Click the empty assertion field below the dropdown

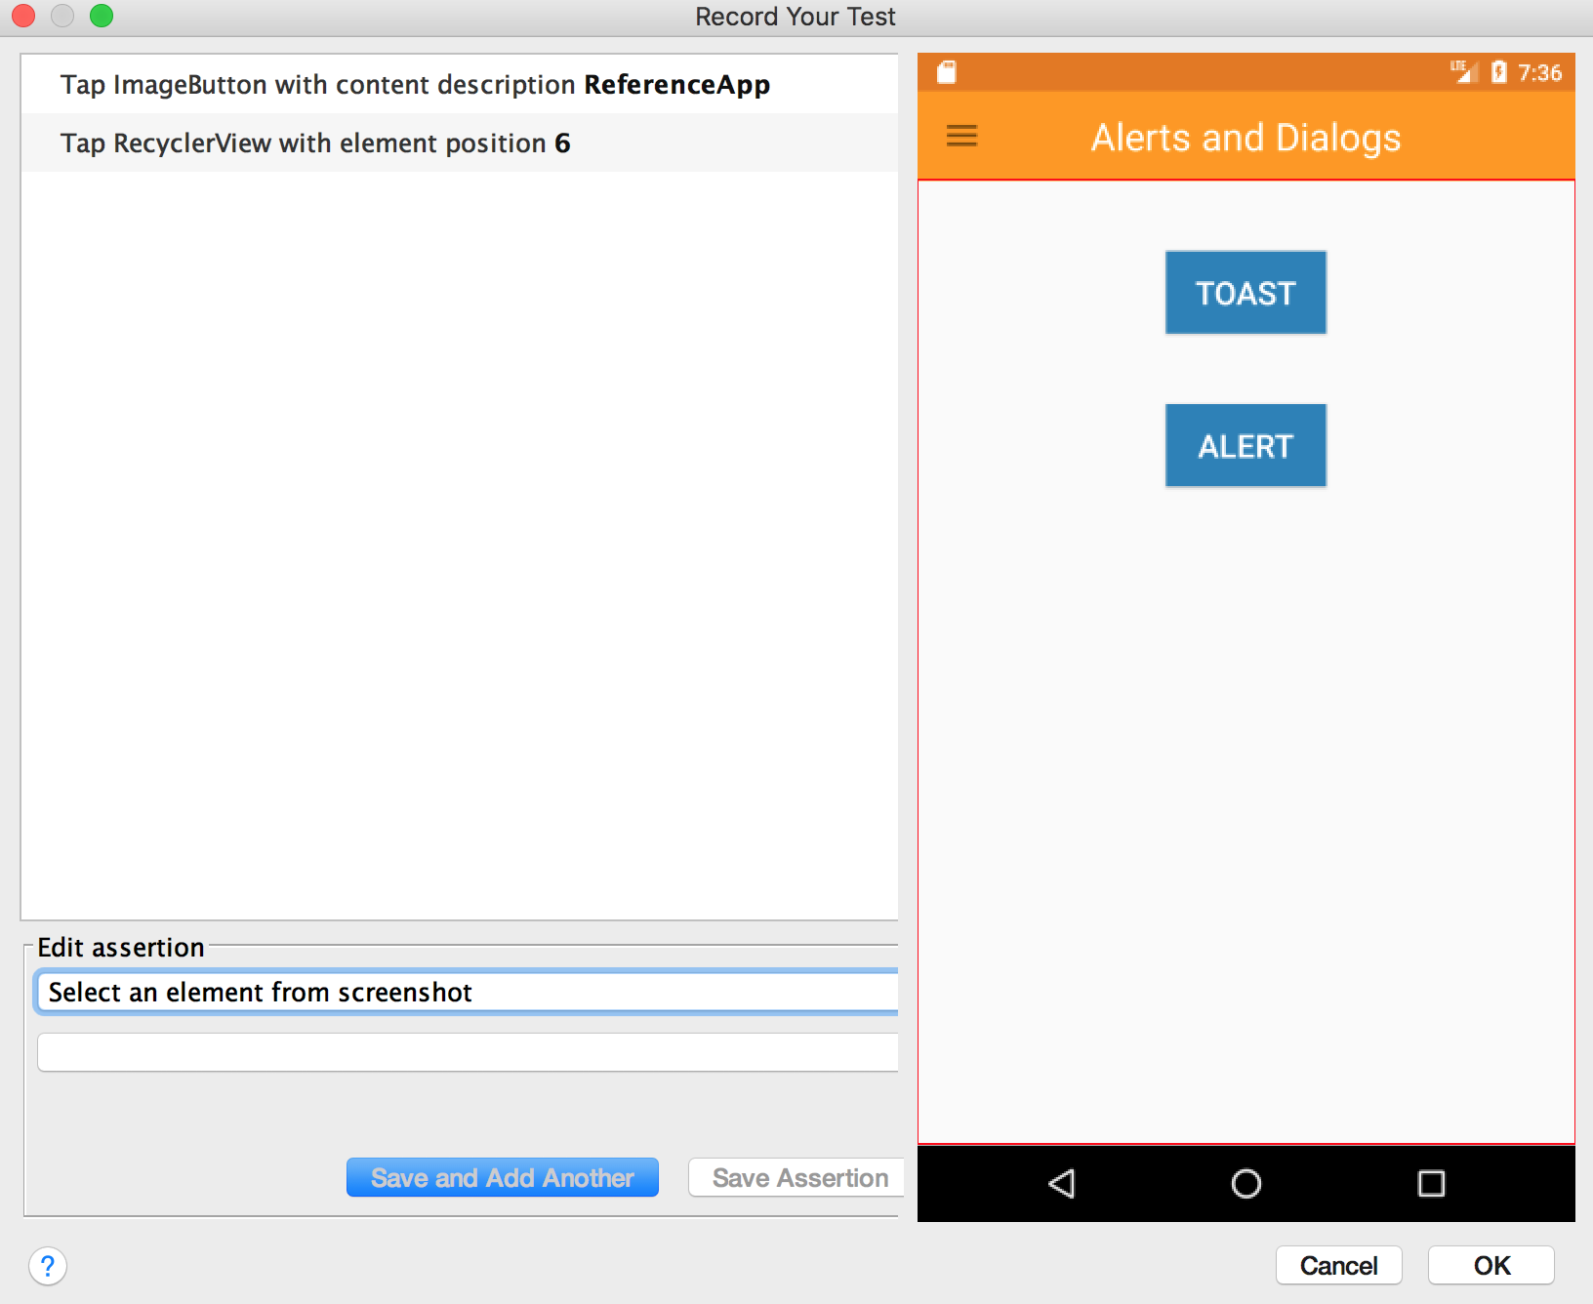pos(468,1052)
